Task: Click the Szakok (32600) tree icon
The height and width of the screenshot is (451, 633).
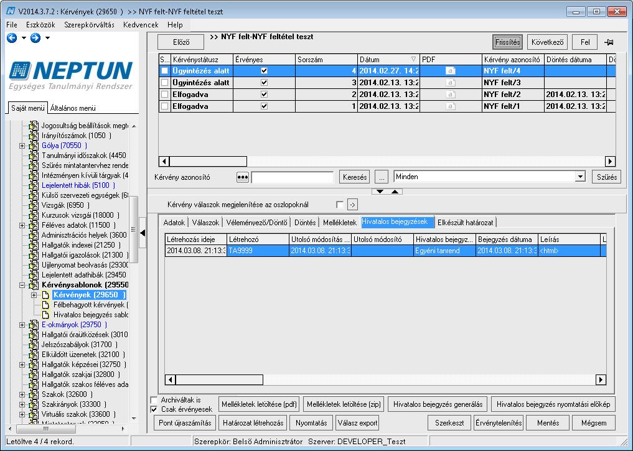Action: click(x=34, y=394)
